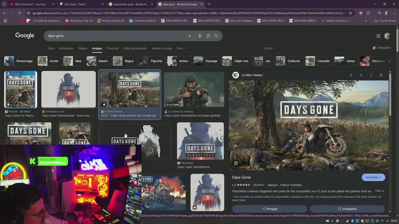Clear the search box with the X icon
The width and height of the screenshot is (399, 224).
tap(190, 36)
